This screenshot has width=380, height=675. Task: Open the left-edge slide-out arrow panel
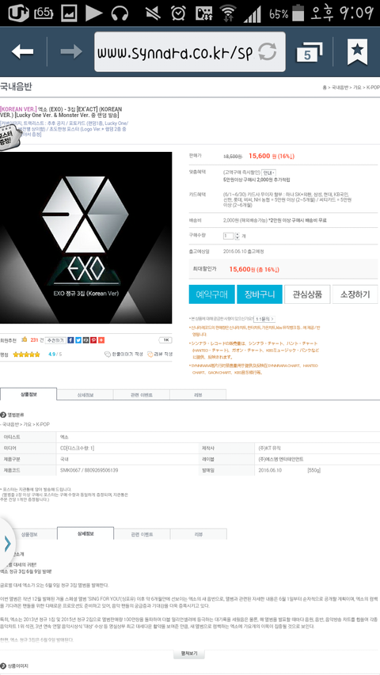click(7, 544)
